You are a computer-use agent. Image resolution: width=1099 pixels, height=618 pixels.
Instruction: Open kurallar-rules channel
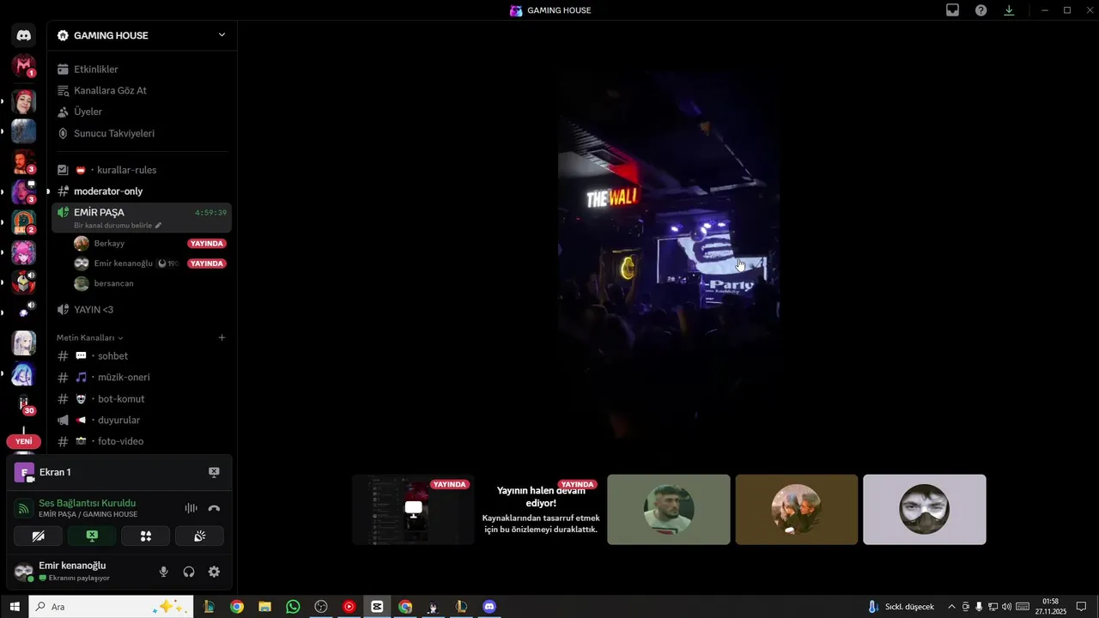click(142, 170)
